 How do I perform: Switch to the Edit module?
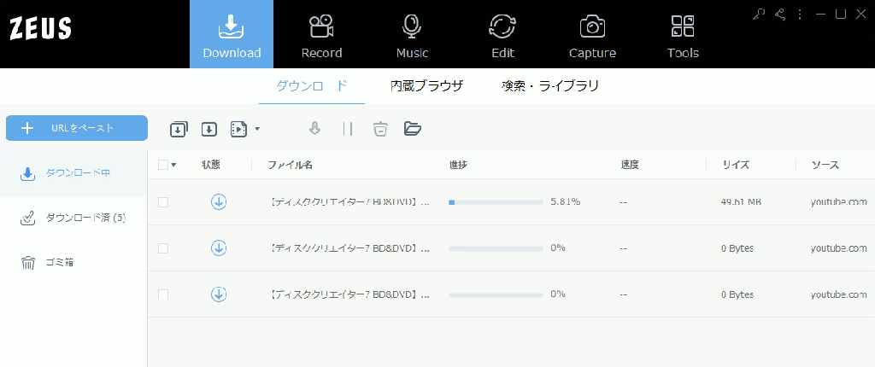(x=502, y=36)
